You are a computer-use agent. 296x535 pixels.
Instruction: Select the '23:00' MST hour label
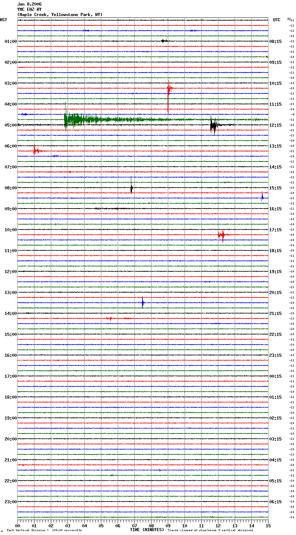coord(11,502)
